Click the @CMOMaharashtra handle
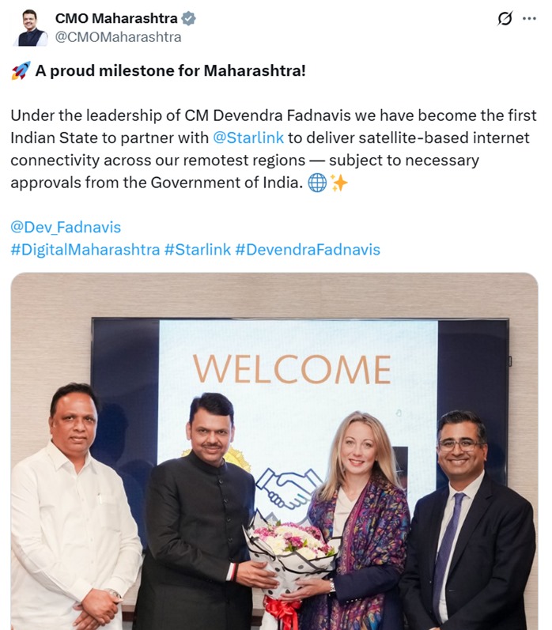This screenshot has height=630, width=552. point(118,37)
